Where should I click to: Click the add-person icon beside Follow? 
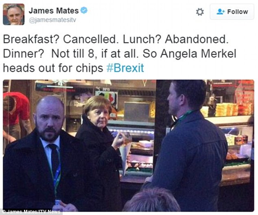(x=221, y=12)
